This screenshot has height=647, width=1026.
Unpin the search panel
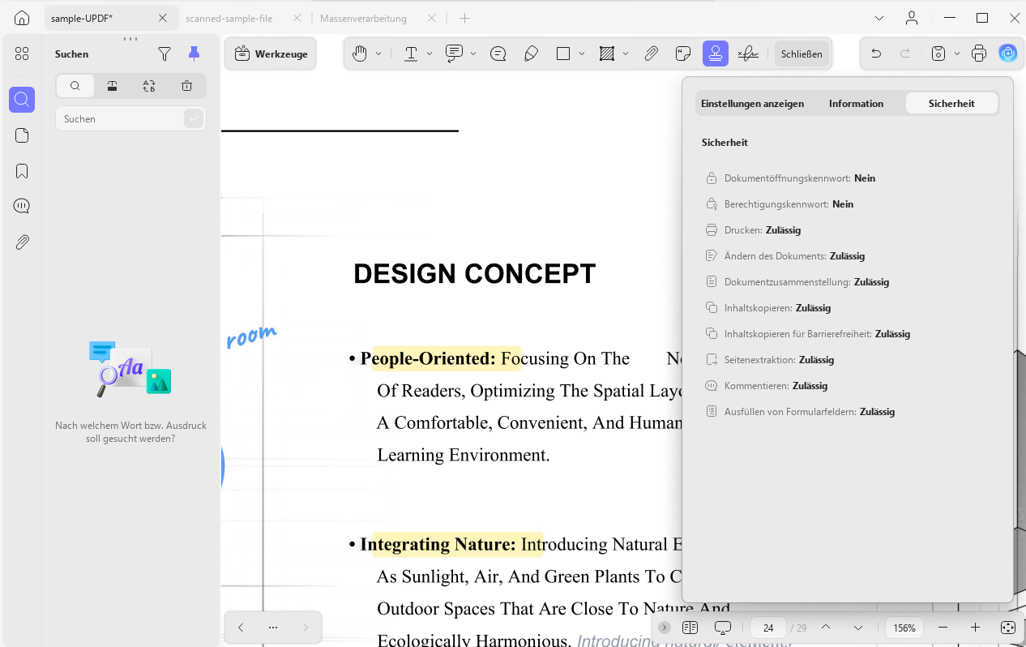pyautogui.click(x=194, y=54)
